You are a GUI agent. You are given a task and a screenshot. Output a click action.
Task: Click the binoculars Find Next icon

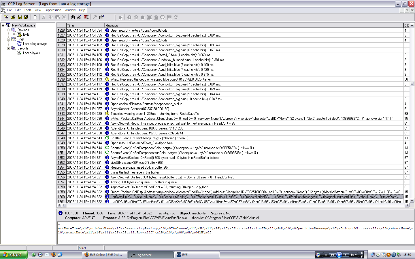coord(79,17)
